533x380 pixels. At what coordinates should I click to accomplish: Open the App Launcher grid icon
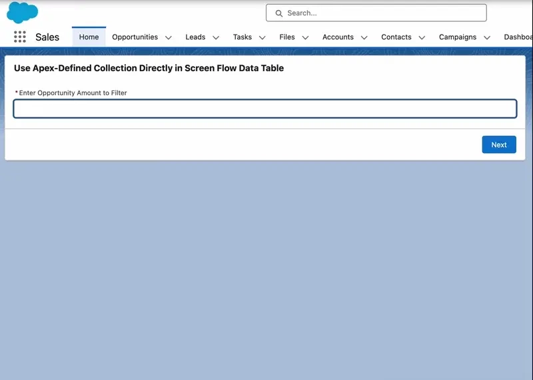tap(20, 37)
